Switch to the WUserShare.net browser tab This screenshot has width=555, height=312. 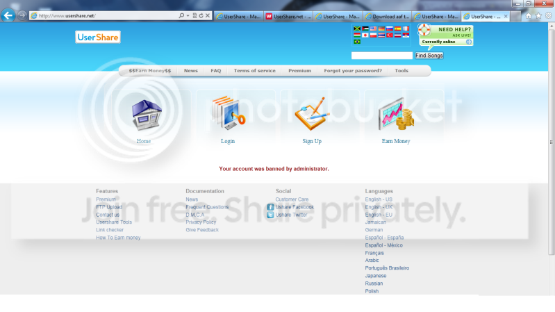click(288, 16)
